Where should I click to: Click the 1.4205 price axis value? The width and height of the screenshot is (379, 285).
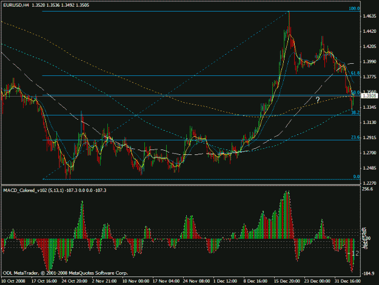(369, 46)
